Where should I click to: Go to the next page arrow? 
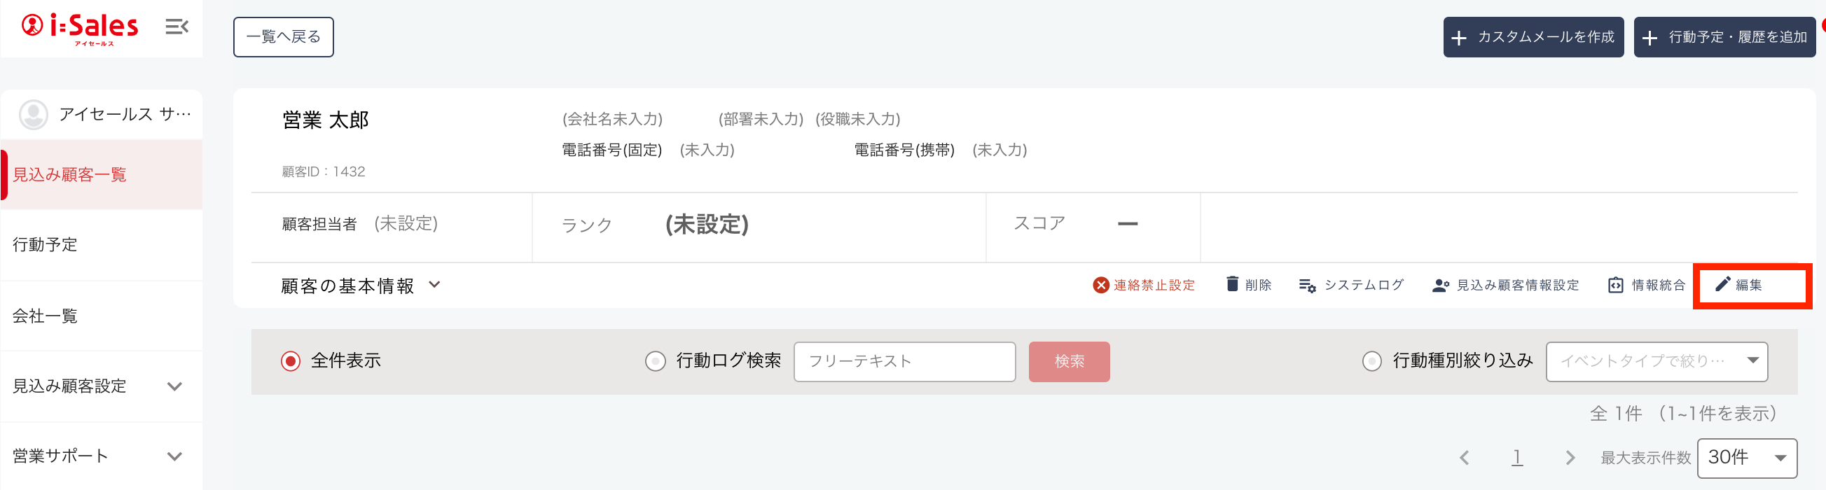[1570, 458]
